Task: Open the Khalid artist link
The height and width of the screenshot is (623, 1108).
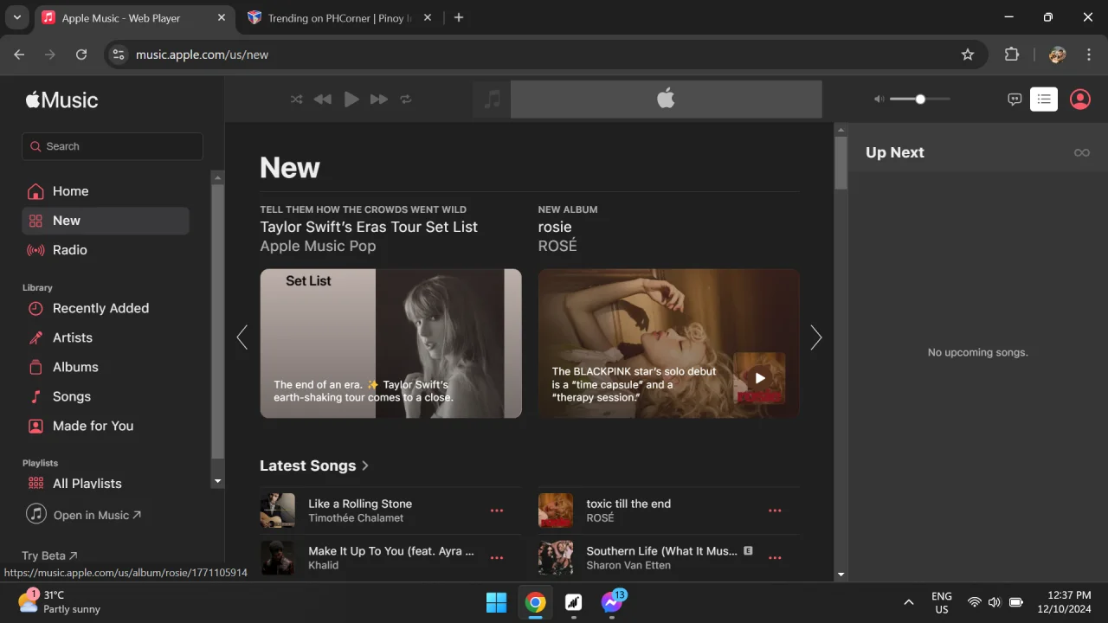Action: pyautogui.click(x=324, y=565)
